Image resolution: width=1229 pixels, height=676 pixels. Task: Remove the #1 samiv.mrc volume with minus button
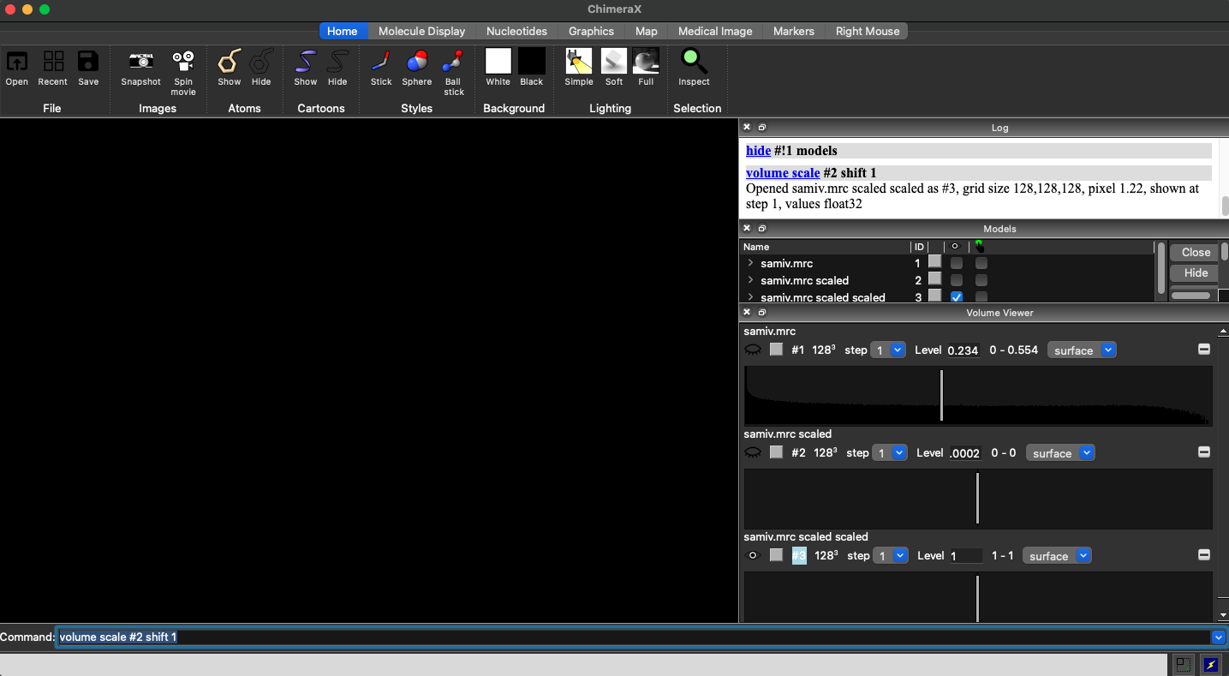tap(1204, 350)
